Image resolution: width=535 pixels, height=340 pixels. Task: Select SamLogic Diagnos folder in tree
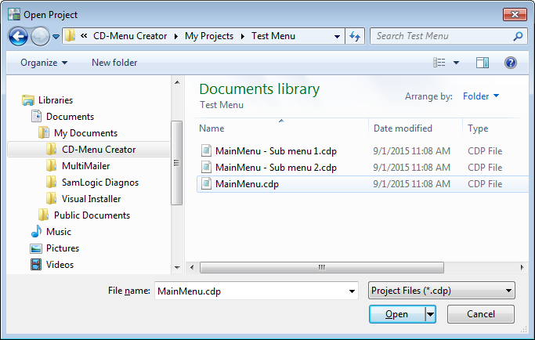tap(100, 183)
